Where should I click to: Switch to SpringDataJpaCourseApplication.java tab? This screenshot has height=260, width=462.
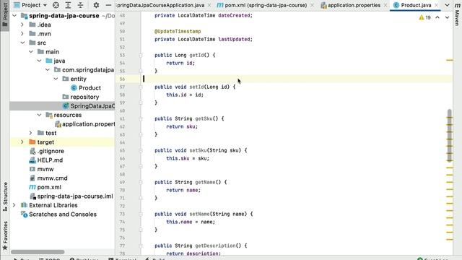click(x=160, y=5)
